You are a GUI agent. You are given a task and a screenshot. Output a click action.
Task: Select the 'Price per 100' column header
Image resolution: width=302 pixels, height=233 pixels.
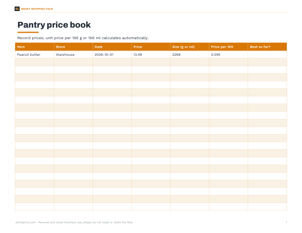click(229, 47)
